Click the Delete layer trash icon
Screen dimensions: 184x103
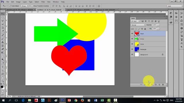[163, 84]
